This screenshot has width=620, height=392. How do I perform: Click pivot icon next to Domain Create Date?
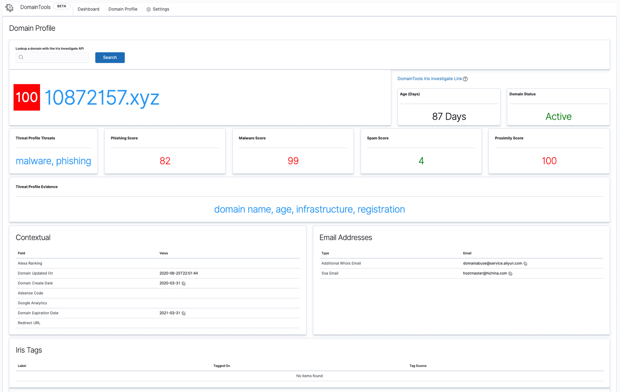pos(184,283)
